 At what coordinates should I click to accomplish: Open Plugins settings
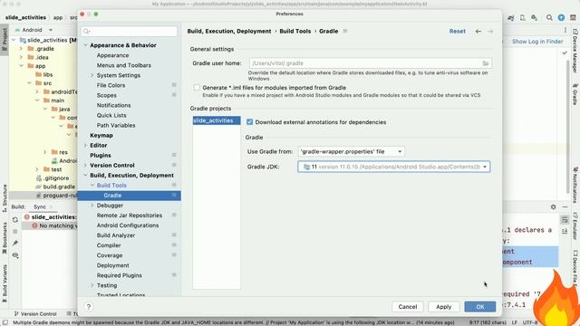tap(101, 155)
